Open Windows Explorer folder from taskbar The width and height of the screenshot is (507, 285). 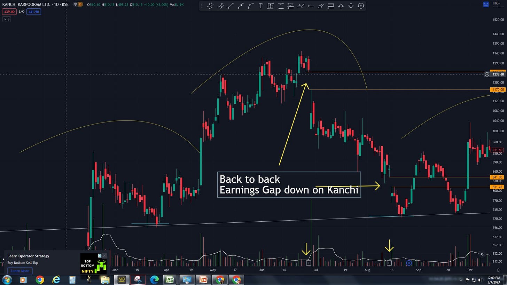[x=105, y=280]
